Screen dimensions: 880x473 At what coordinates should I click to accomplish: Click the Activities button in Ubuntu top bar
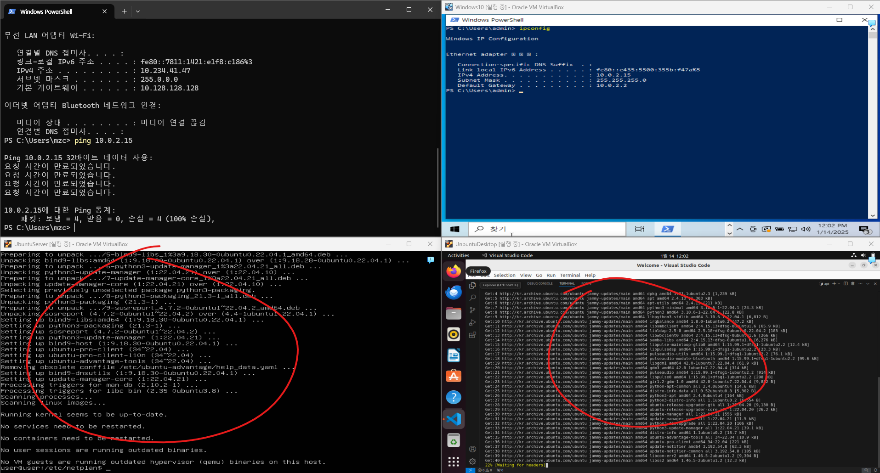(458, 255)
